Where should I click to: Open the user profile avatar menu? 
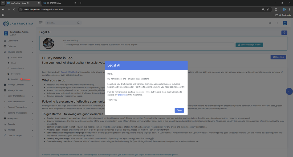click(285, 23)
